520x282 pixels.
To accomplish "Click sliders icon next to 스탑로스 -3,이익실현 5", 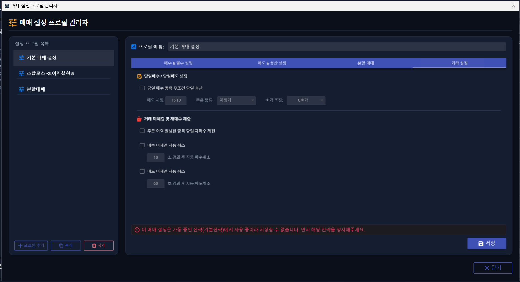I will click(x=21, y=73).
